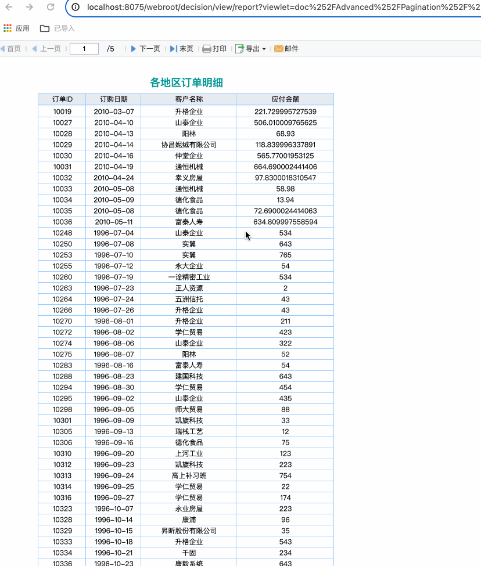Click amount cell 565.77001953125
481x566 pixels.
click(x=285, y=156)
